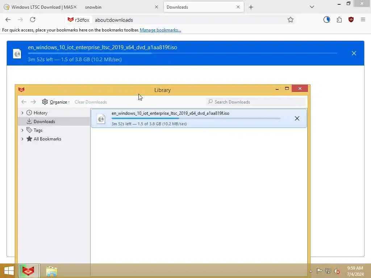The image size is (371, 278).
Task: Go back in the Library window
Action: coord(24,102)
